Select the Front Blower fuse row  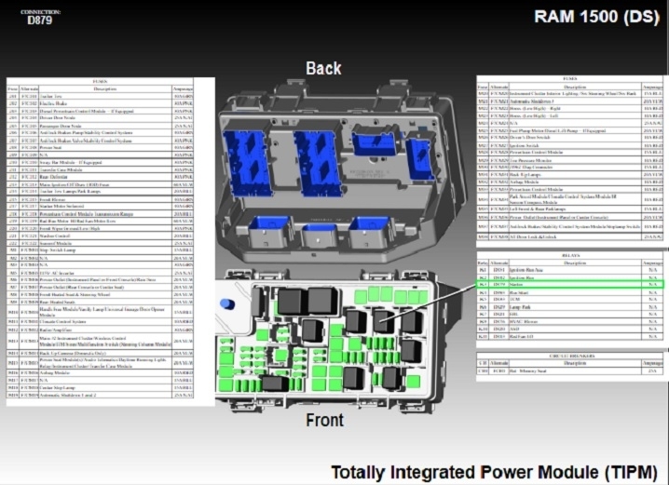pyautogui.click(x=100, y=199)
